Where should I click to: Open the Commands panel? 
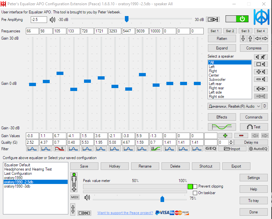(x=254, y=117)
